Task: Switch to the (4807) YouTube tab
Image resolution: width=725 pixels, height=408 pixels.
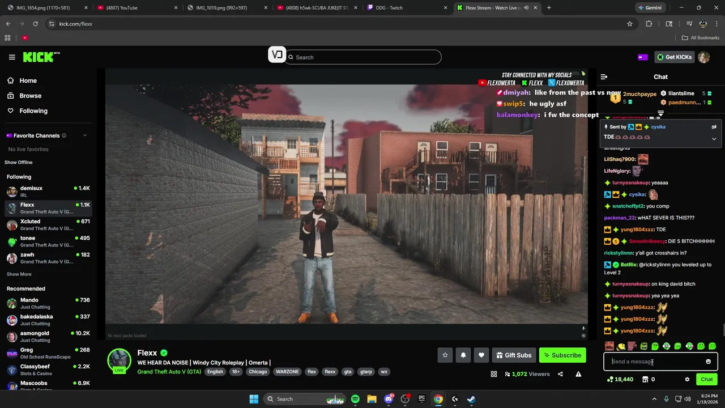Action: click(x=137, y=8)
